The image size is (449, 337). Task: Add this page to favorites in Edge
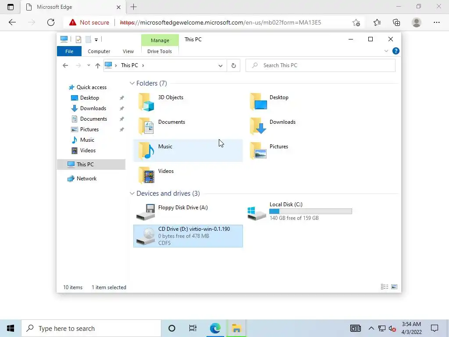tap(356, 22)
